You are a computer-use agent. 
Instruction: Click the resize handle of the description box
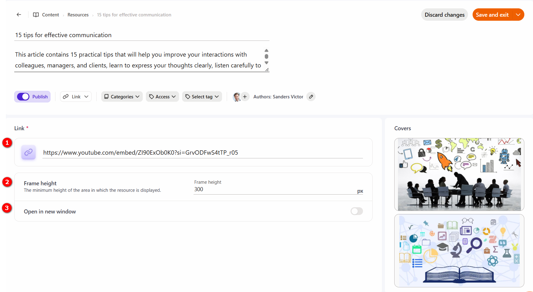(x=267, y=70)
